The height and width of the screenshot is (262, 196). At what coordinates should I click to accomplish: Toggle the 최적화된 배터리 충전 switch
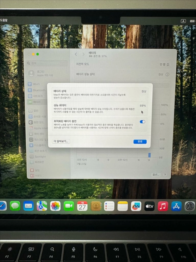click(x=142, y=122)
